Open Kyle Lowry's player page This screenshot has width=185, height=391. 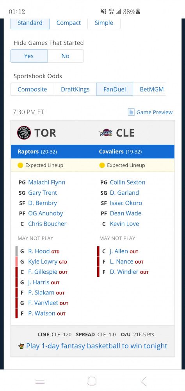(x=43, y=262)
